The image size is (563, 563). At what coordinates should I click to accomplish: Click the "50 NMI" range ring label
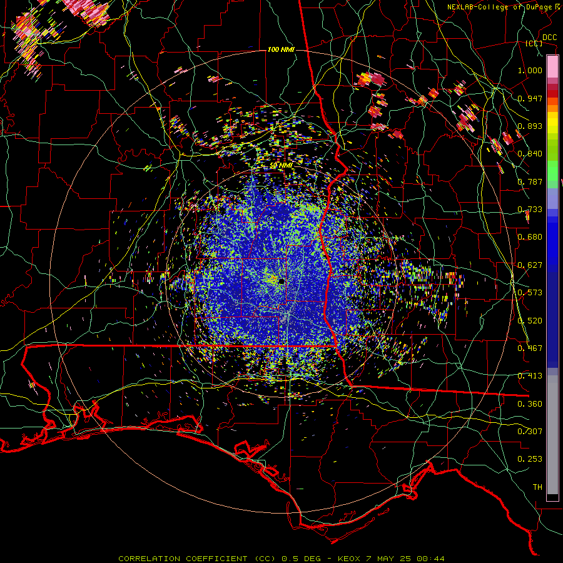coord(281,166)
